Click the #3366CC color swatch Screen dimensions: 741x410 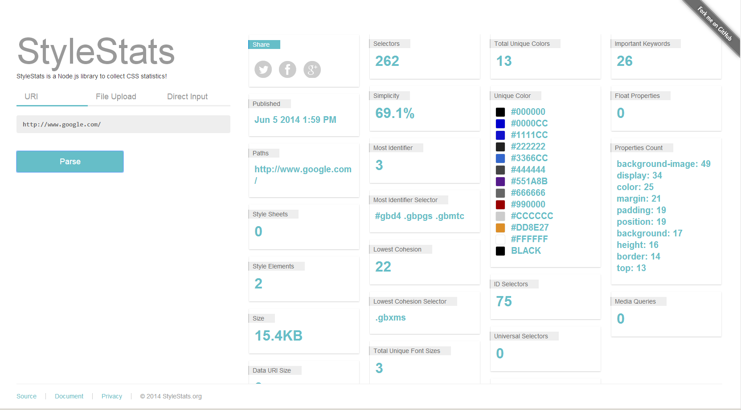pyautogui.click(x=500, y=158)
